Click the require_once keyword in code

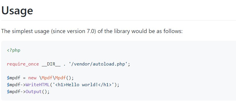(x=23, y=64)
